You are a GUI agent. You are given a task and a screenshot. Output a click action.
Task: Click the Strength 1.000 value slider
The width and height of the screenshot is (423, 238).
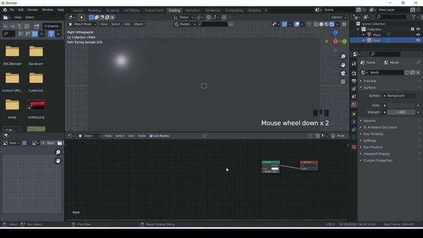(401, 112)
